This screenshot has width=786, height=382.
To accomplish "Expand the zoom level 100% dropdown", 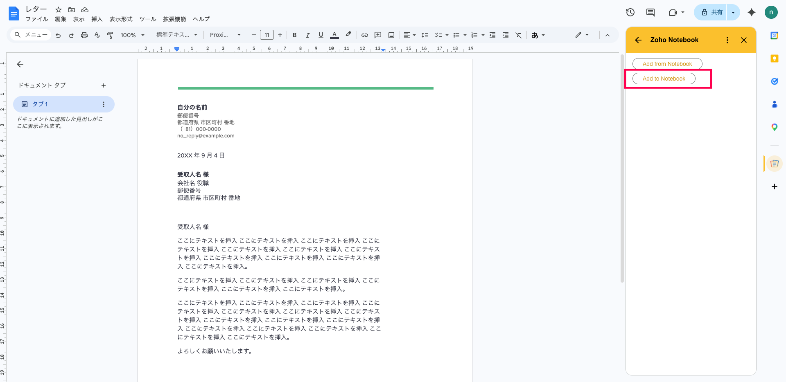I will pyautogui.click(x=133, y=35).
